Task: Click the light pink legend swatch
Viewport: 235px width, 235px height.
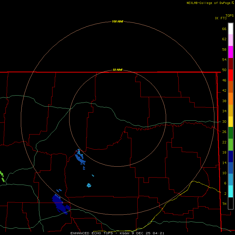Action: click(x=231, y=40)
